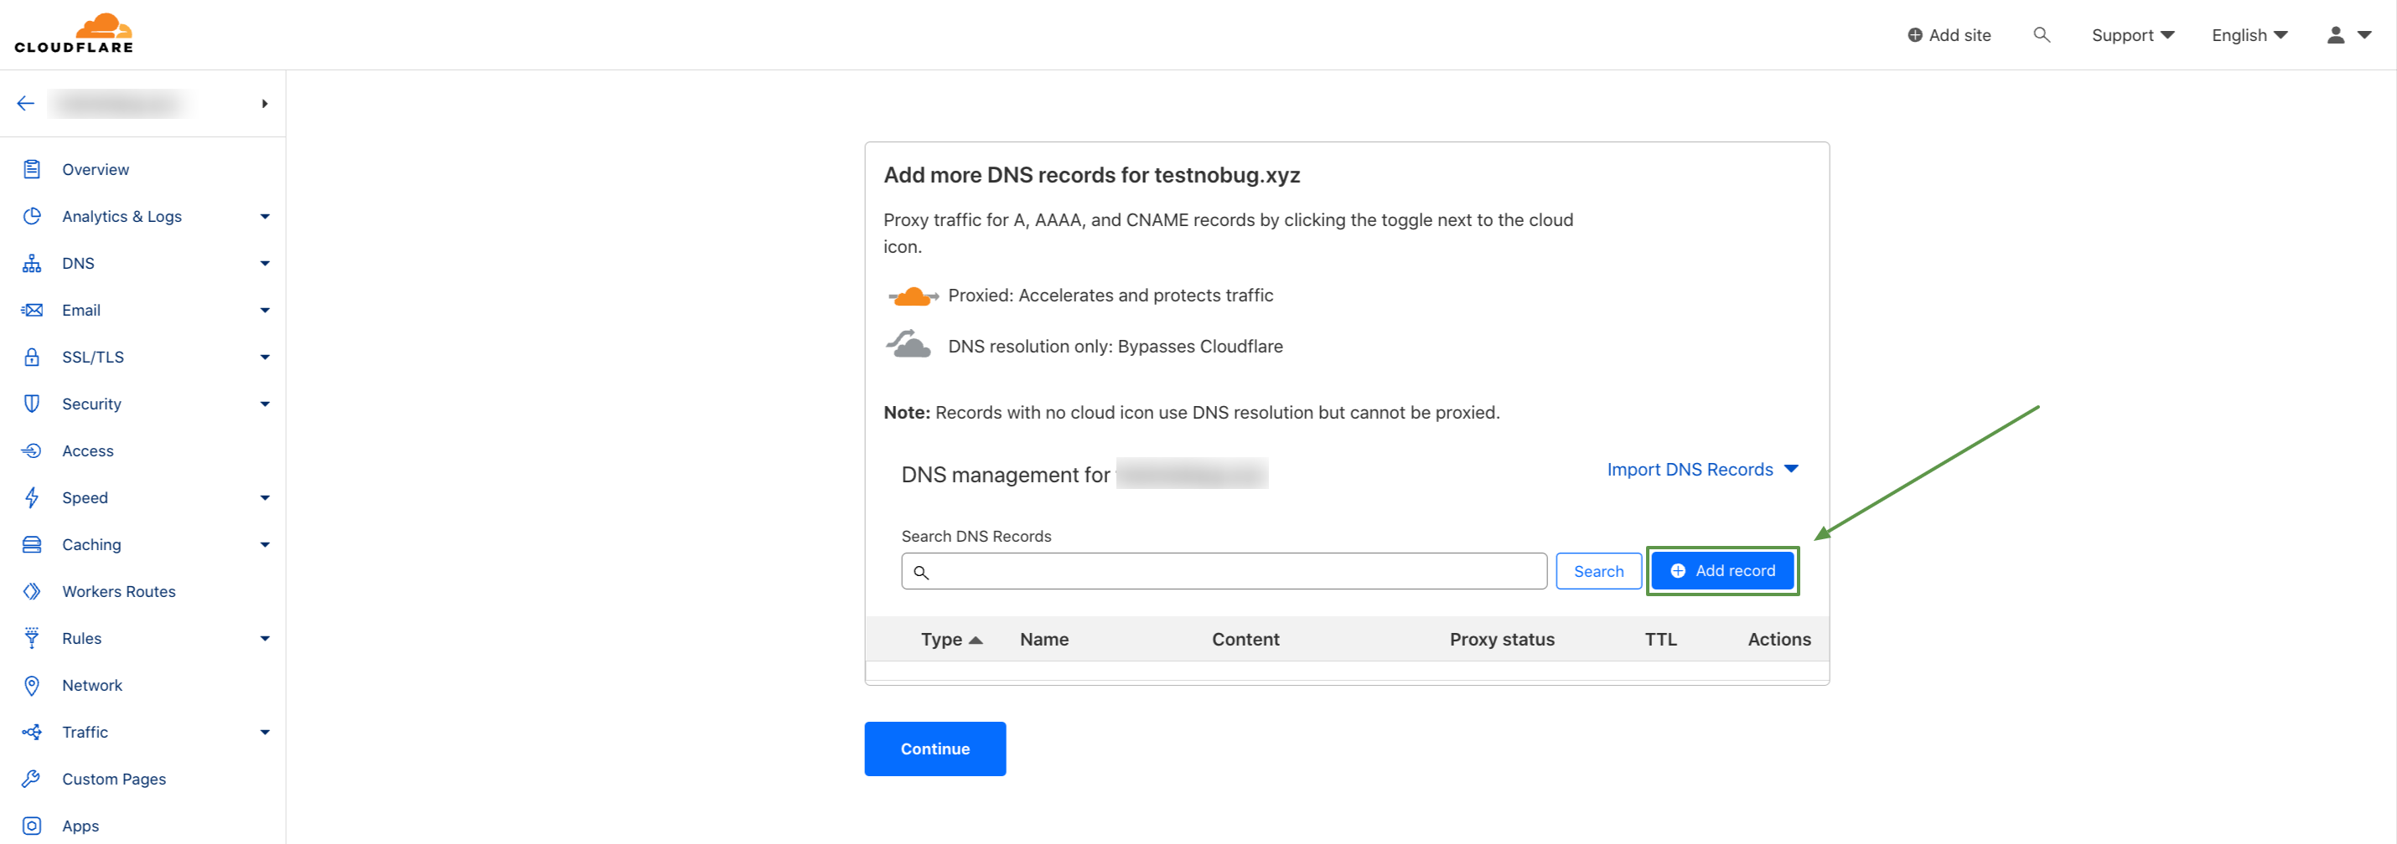Image resolution: width=2397 pixels, height=844 pixels.
Task: Click the Continue button
Action: 934,749
